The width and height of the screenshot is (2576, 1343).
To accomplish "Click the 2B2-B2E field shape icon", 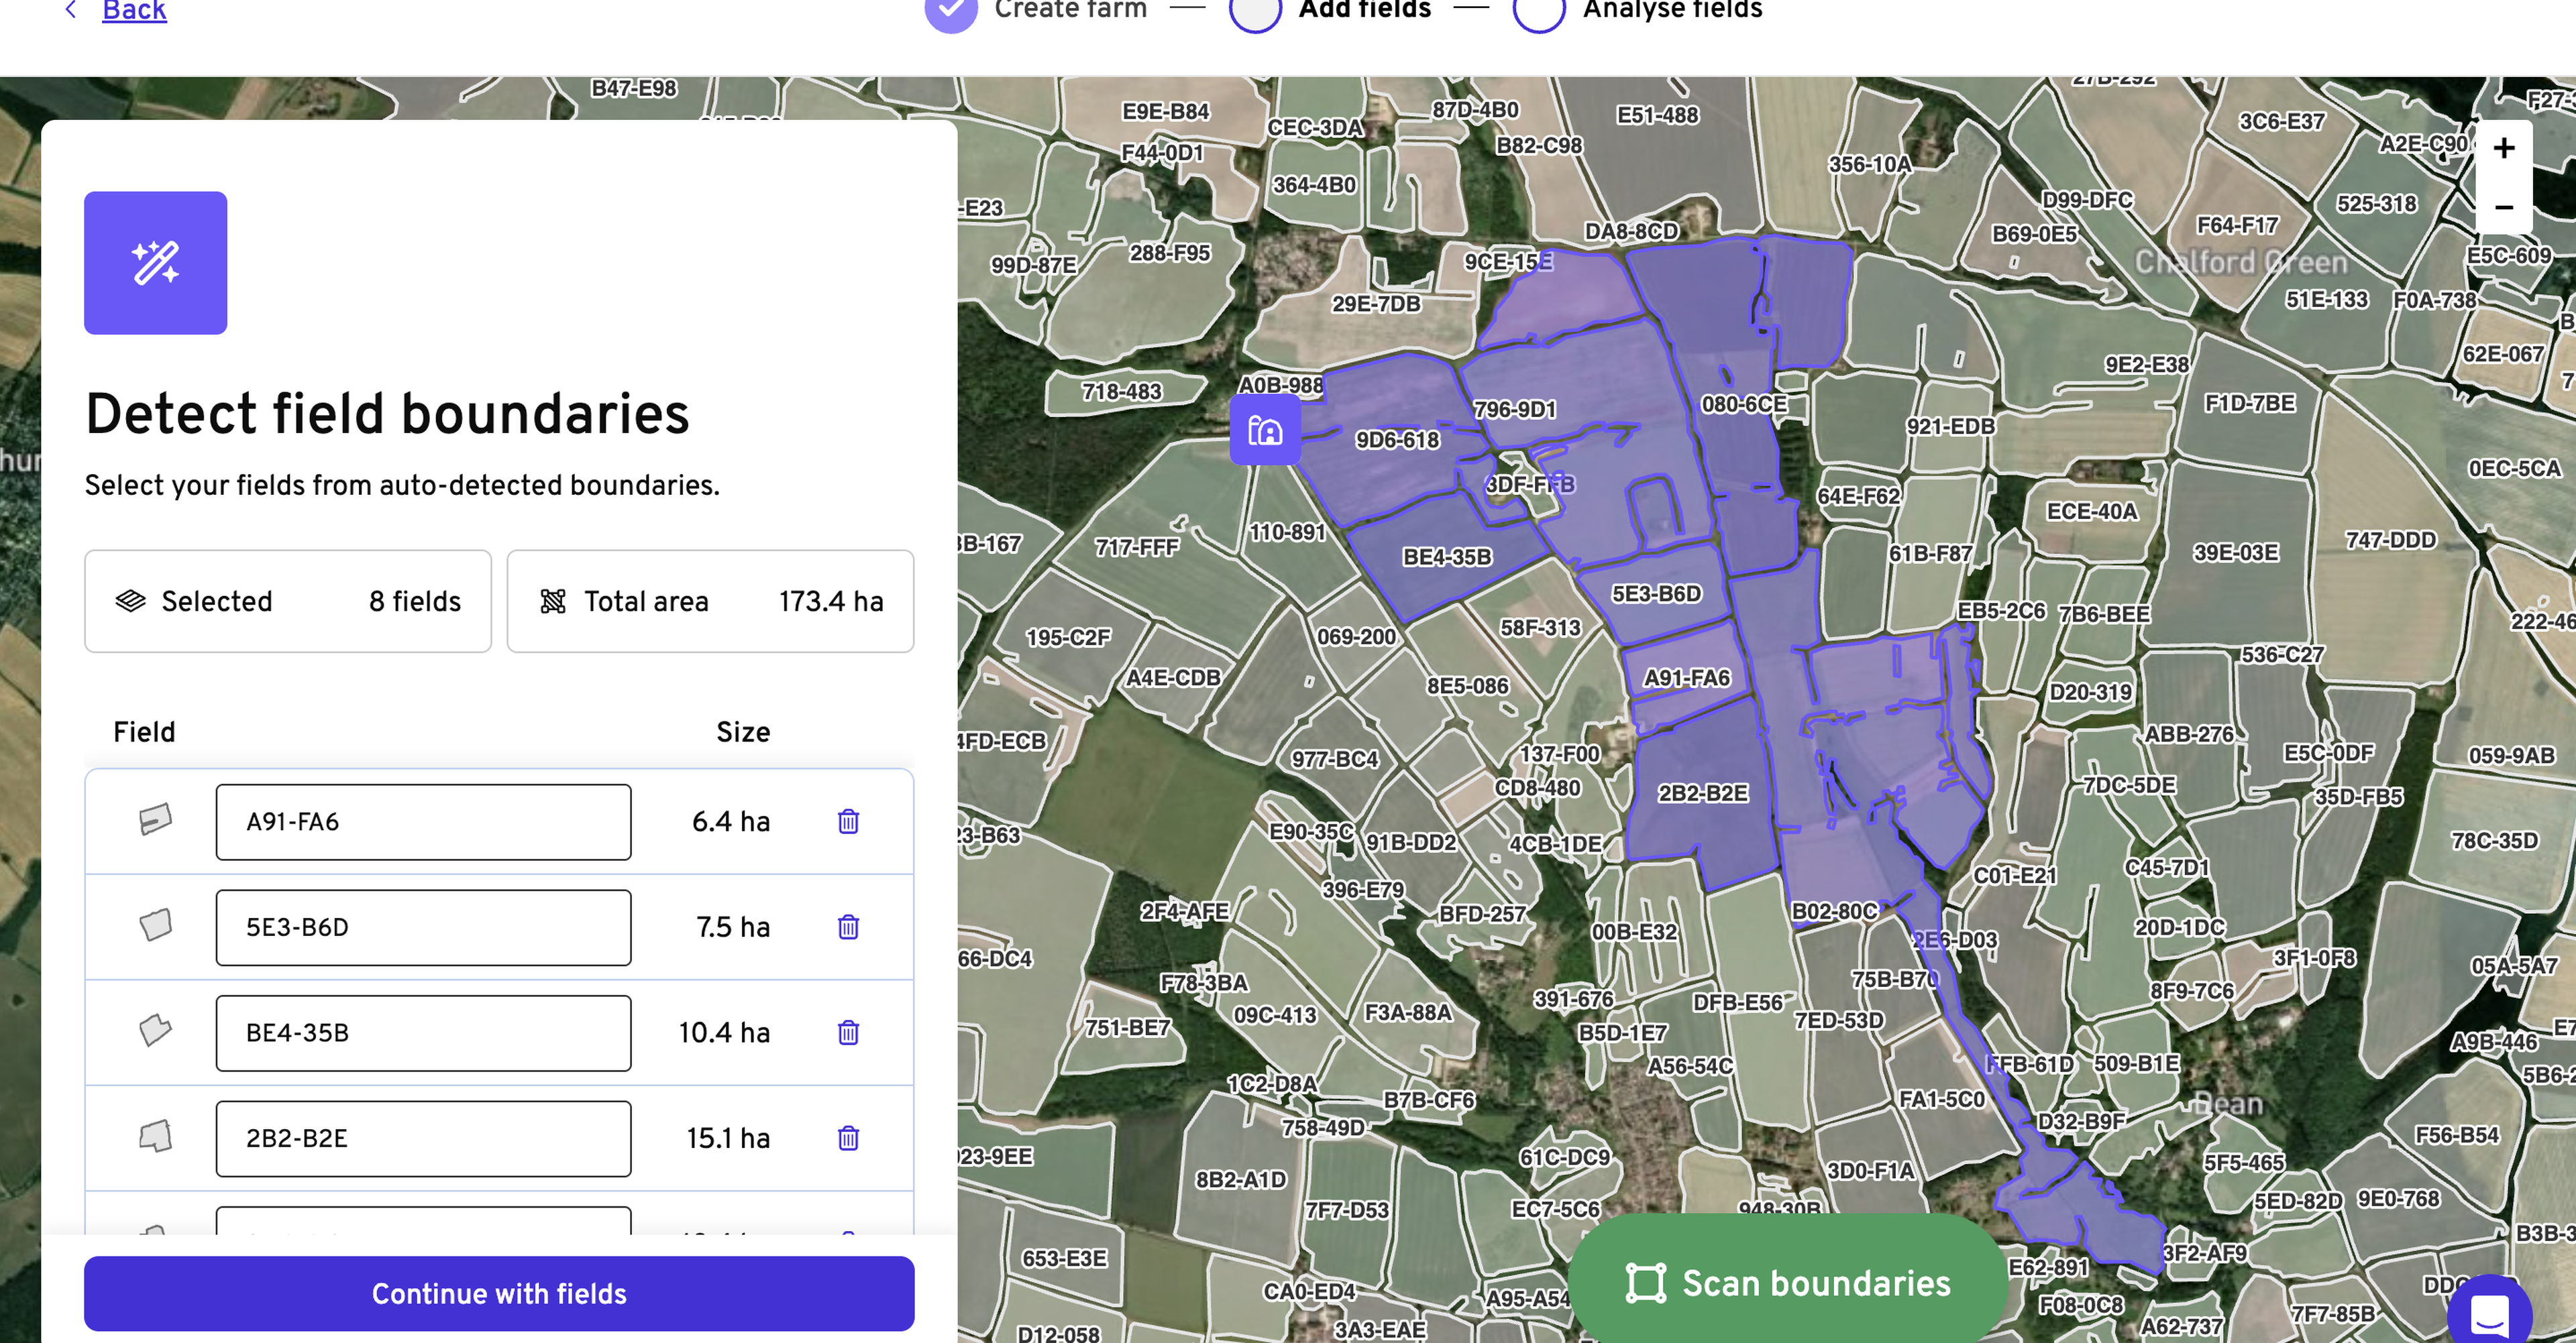I will 155,1136.
